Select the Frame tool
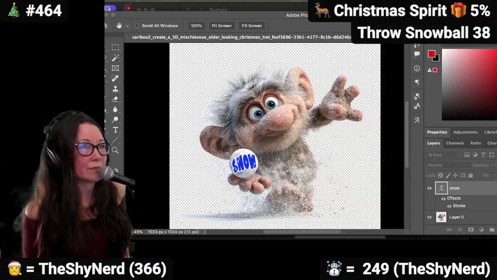 click(115, 68)
